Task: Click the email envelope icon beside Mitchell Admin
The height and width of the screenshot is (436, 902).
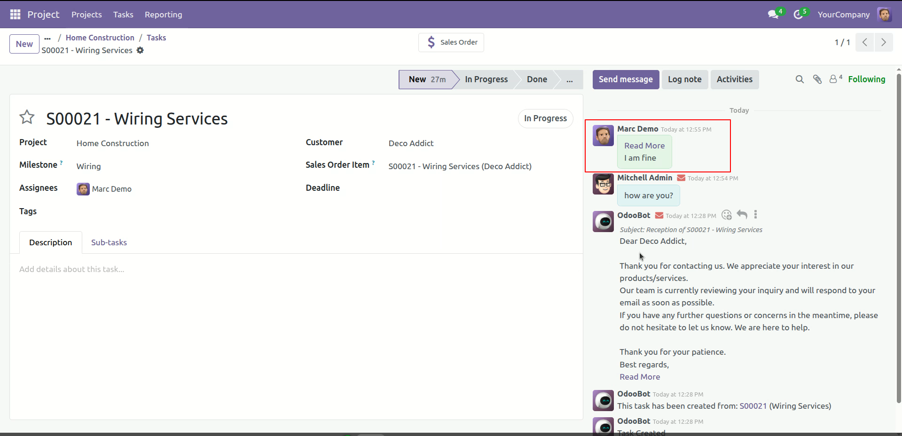Action: [681, 178]
